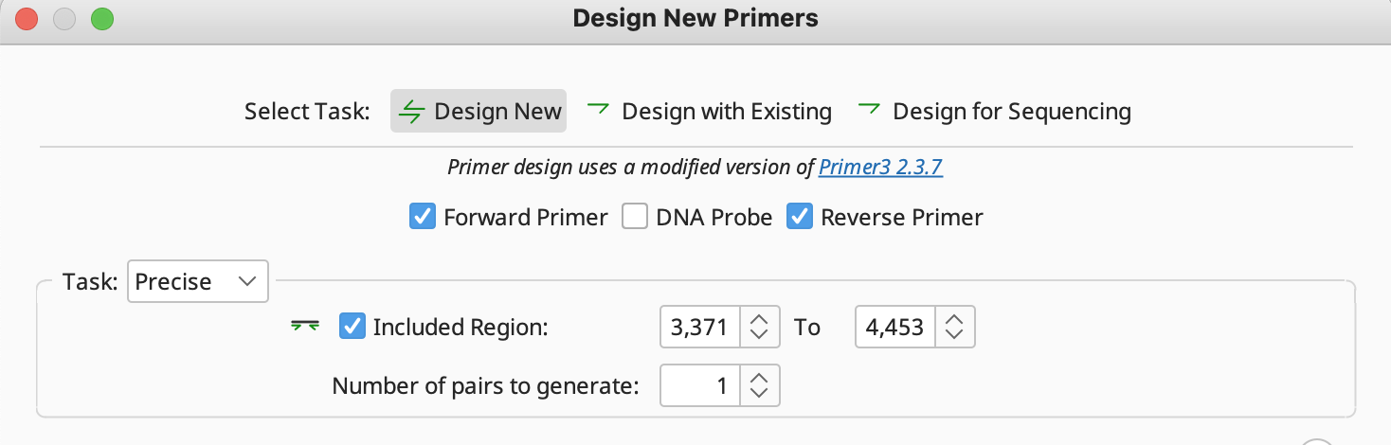1391x445 pixels.
Task: Click the green zoom window button
Action: tap(100, 18)
